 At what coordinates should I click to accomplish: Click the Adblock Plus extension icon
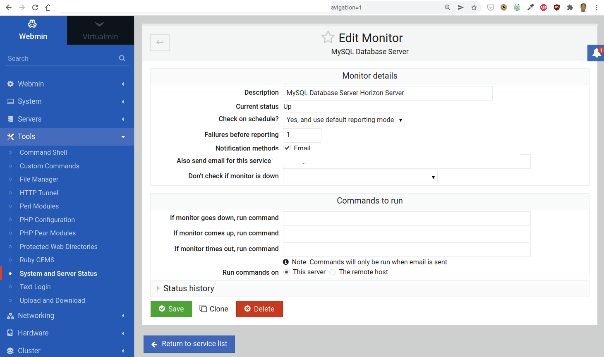click(543, 7)
